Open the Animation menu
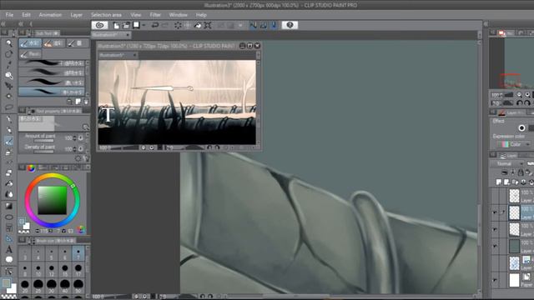 tap(50, 15)
